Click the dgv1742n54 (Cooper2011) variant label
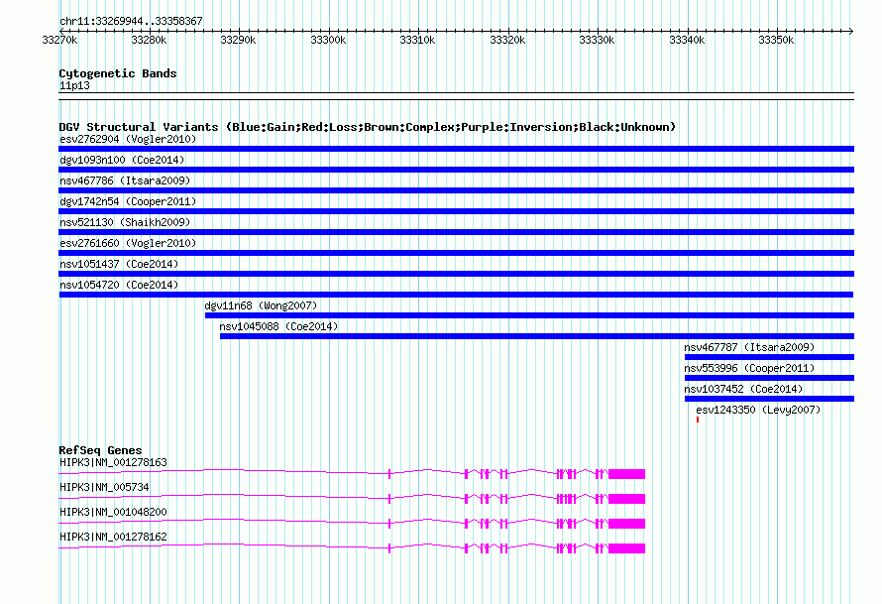882x604 pixels. click(x=128, y=201)
